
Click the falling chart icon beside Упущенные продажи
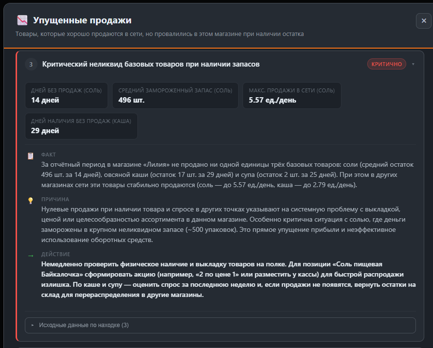22,20
